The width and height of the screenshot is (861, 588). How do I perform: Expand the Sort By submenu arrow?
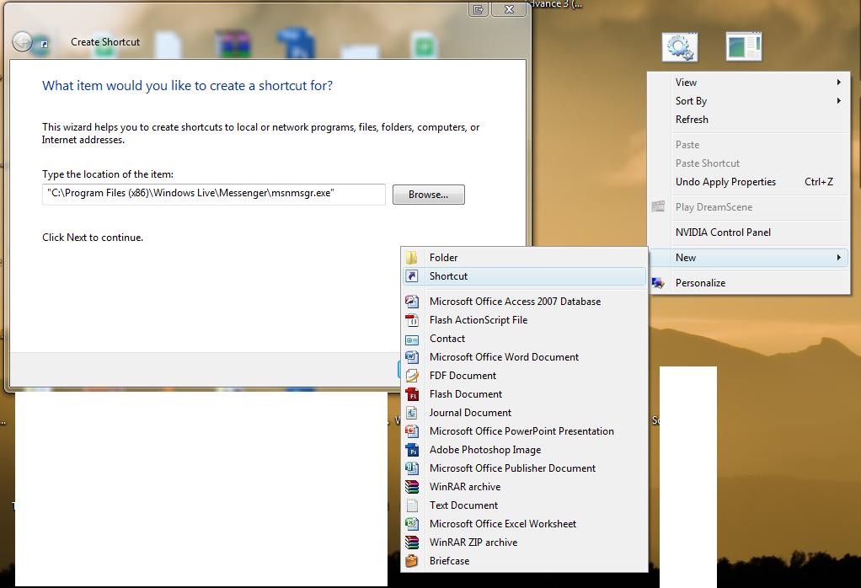tap(838, 101)
